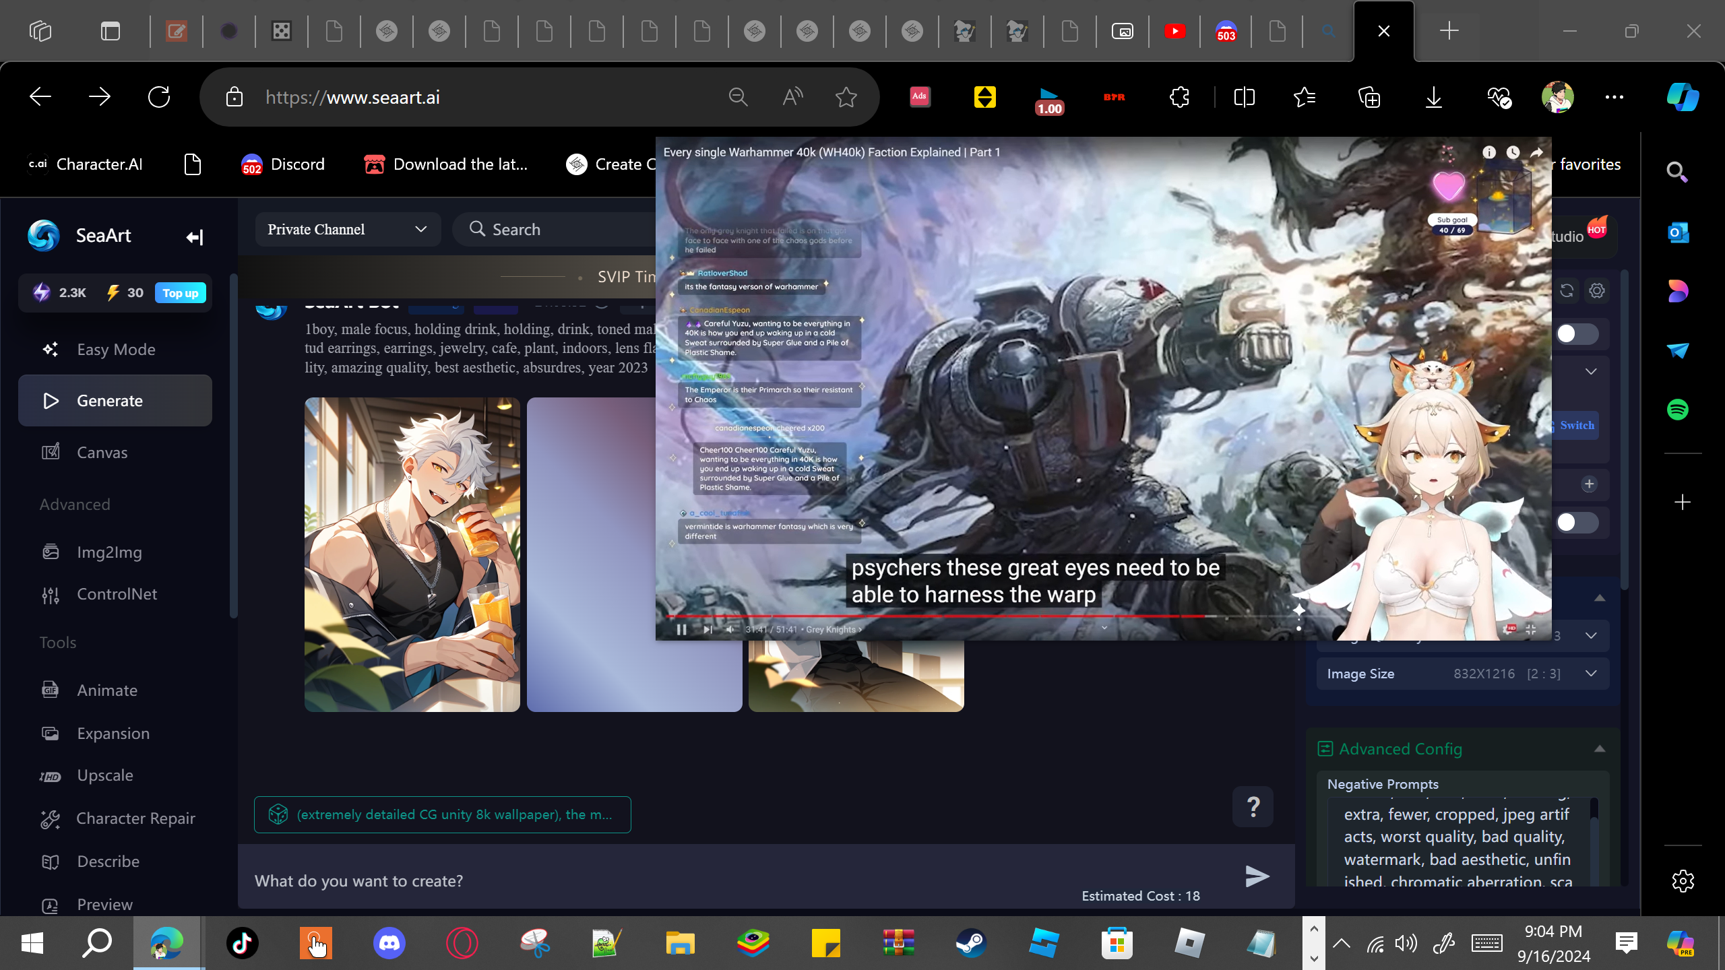Open the Canvas section

coord(115,453)
